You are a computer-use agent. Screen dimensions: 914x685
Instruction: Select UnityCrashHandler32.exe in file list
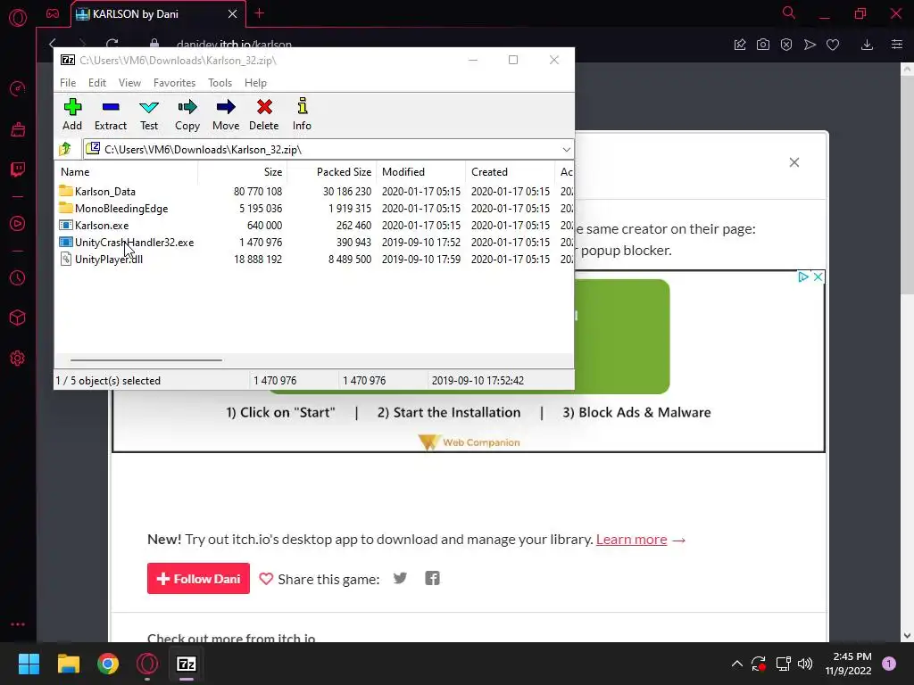(134, 242)
